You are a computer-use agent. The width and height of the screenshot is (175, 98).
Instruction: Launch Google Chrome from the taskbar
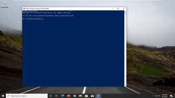coord(74,96)
